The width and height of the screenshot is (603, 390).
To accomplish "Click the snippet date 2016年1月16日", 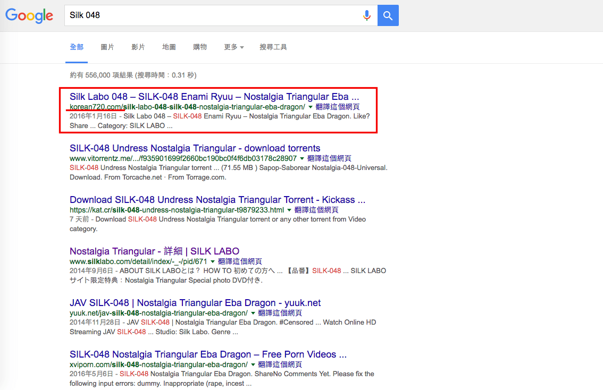I will click(93, 116).
